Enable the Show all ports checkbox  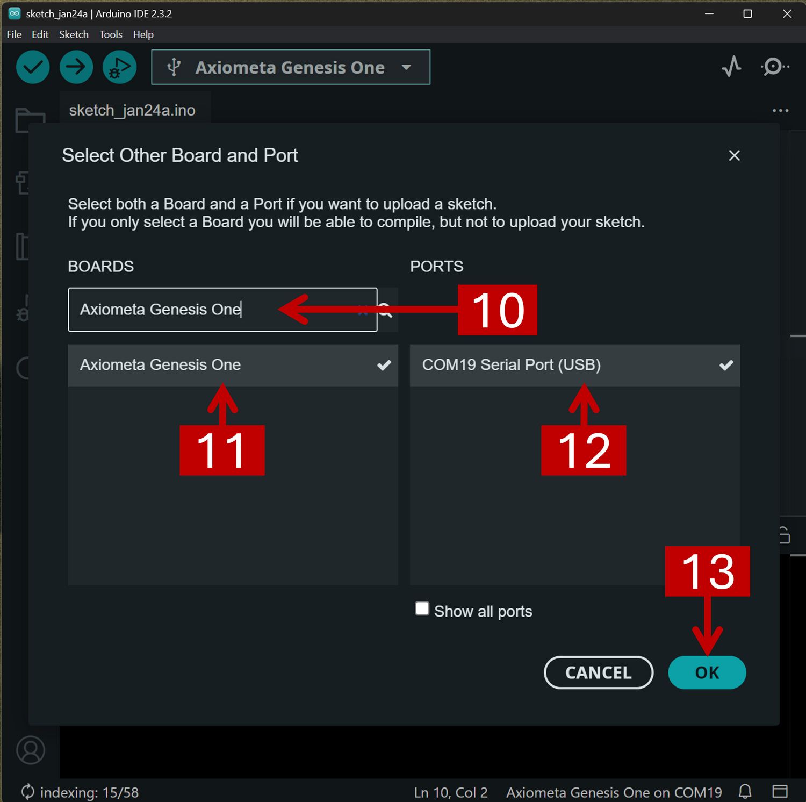[422, 609]
